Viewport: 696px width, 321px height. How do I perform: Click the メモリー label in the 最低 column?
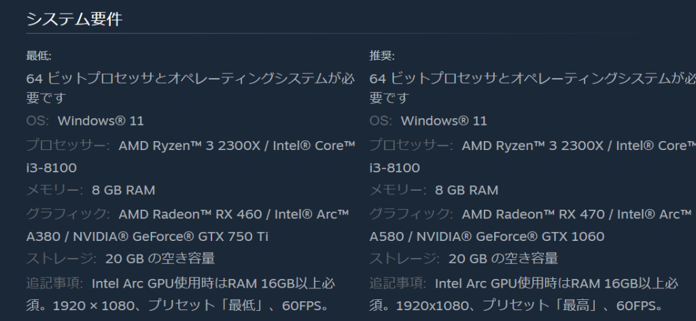[x=54, y=191]
